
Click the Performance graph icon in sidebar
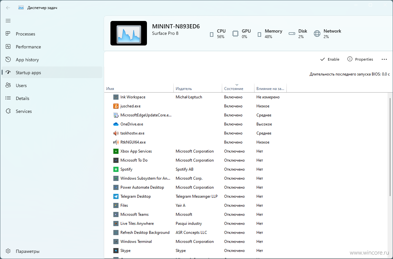click(8, 47)
